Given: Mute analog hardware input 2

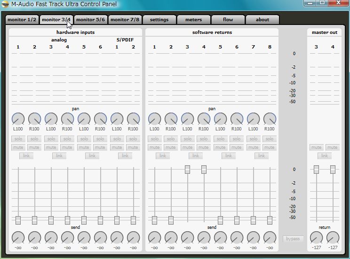Looking at the screenshot, I should (x=35, y=147).
